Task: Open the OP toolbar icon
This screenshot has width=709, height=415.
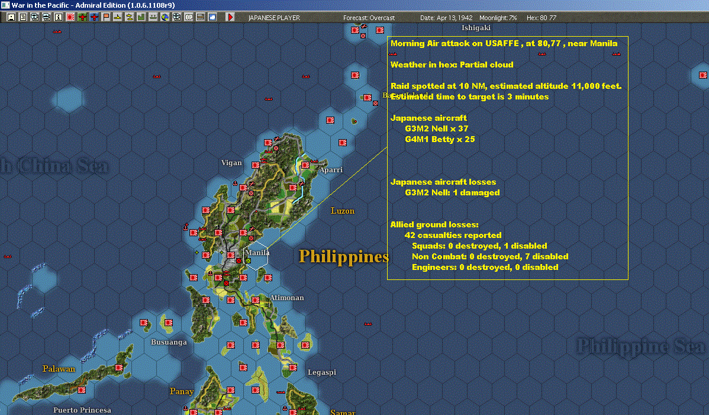Action: (x=189, y=17)
